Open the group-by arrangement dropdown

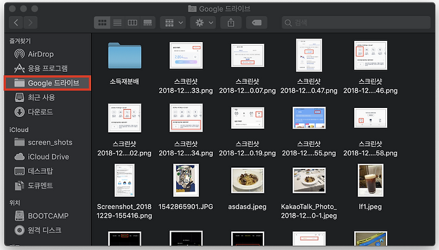173,23
